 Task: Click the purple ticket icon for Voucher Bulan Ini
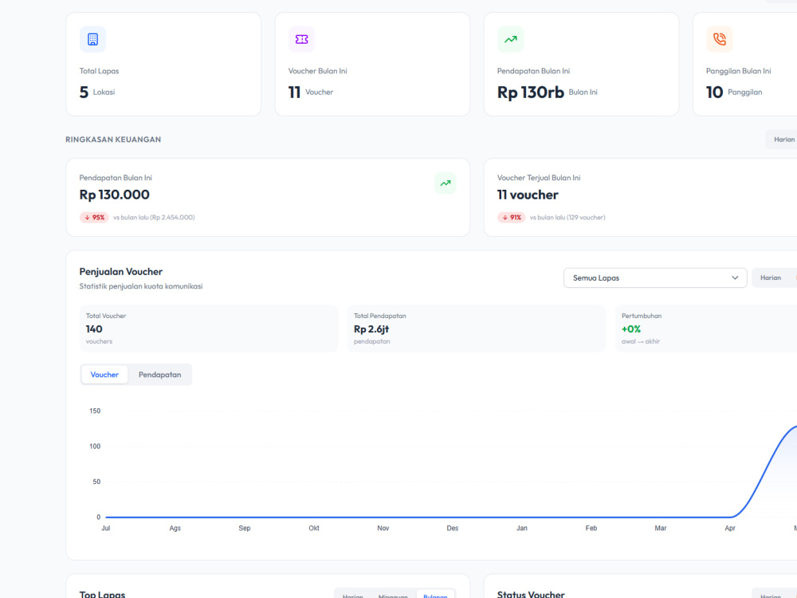[x=301, y=39]
